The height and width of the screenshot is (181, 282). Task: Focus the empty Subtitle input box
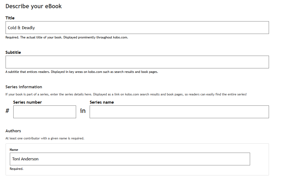click(x=137, y=62)
